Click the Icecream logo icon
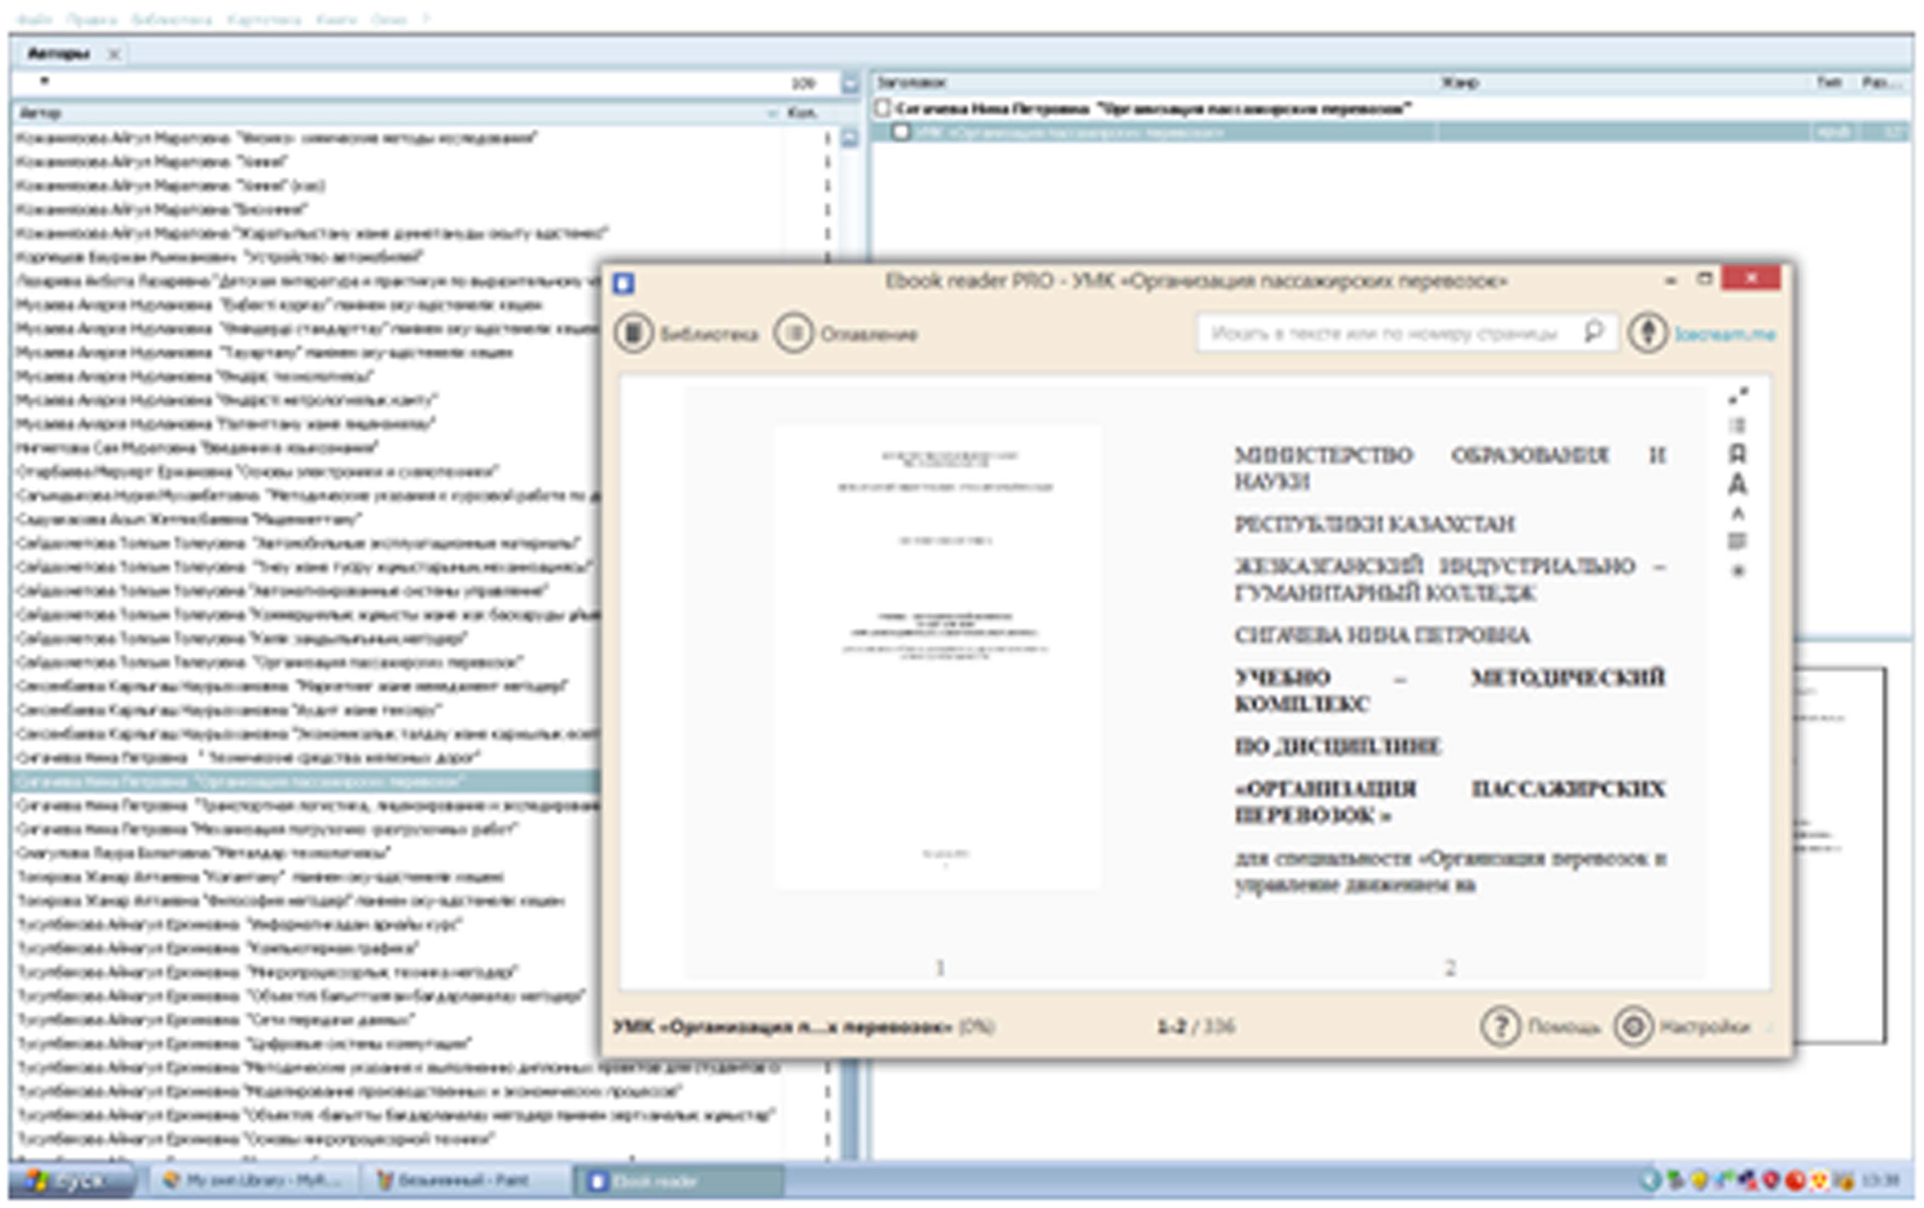The image size is (1924, 1208). [x=1648, y=332]
